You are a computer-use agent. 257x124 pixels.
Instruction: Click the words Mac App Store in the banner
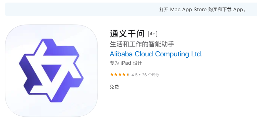(188, 10)
